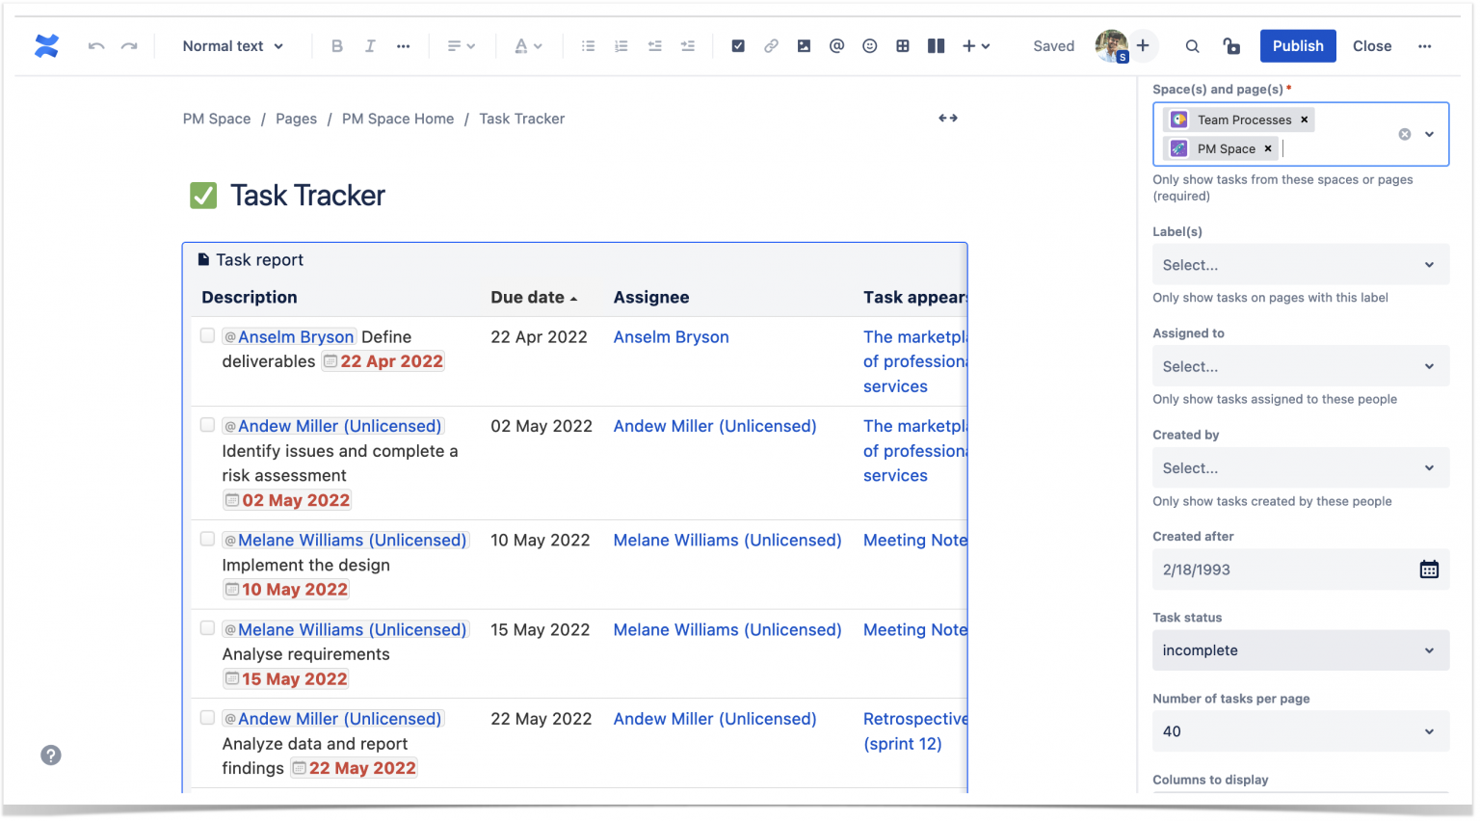Open the more formatting options menu
The height and width of the screenshot is (821, 1480).
click(403, 45)
